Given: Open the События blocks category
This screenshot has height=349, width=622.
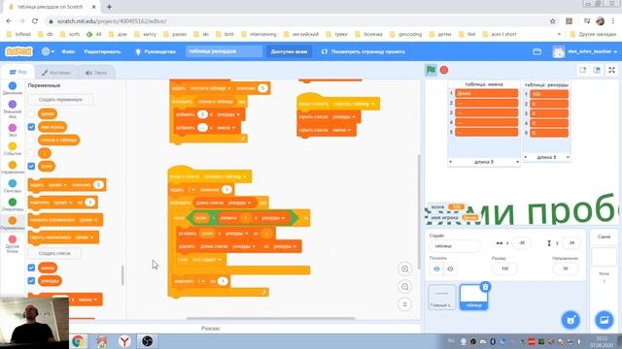Looking at the screenshot, I should point(13,148).
